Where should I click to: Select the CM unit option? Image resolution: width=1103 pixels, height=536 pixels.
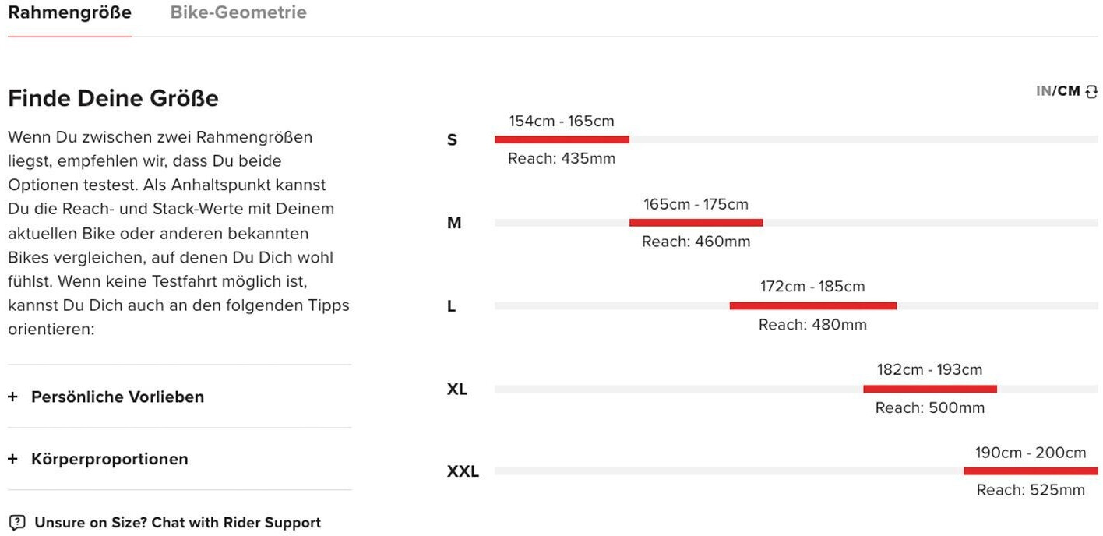tap(1069, 91)
